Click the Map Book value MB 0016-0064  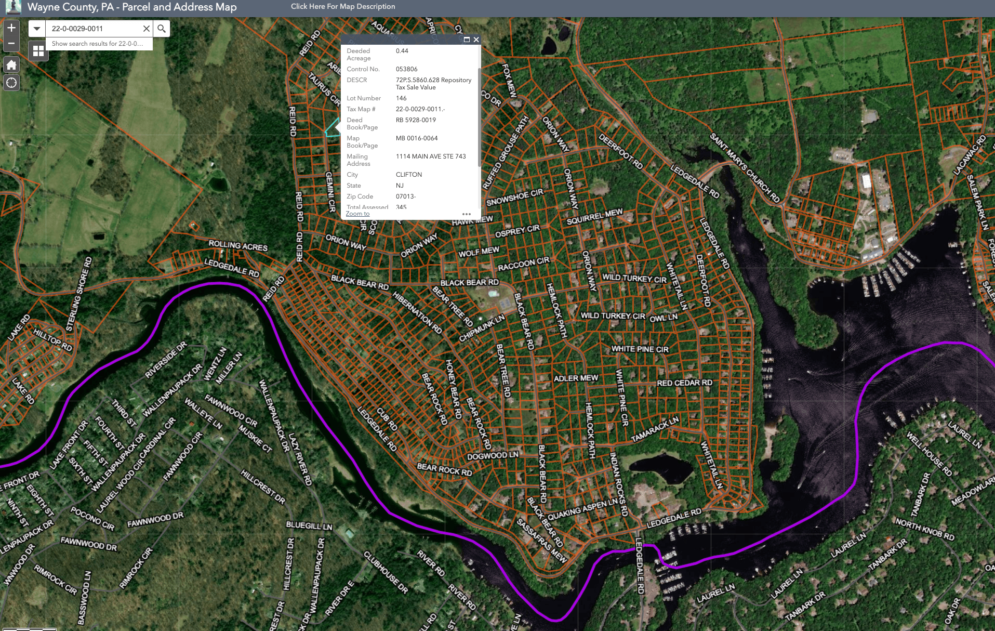[417, 138]
